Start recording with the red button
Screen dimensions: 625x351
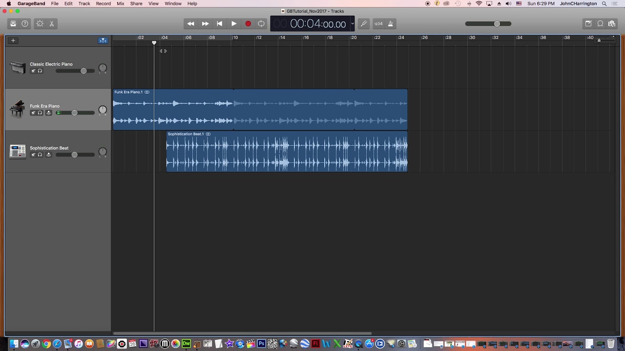248,23
